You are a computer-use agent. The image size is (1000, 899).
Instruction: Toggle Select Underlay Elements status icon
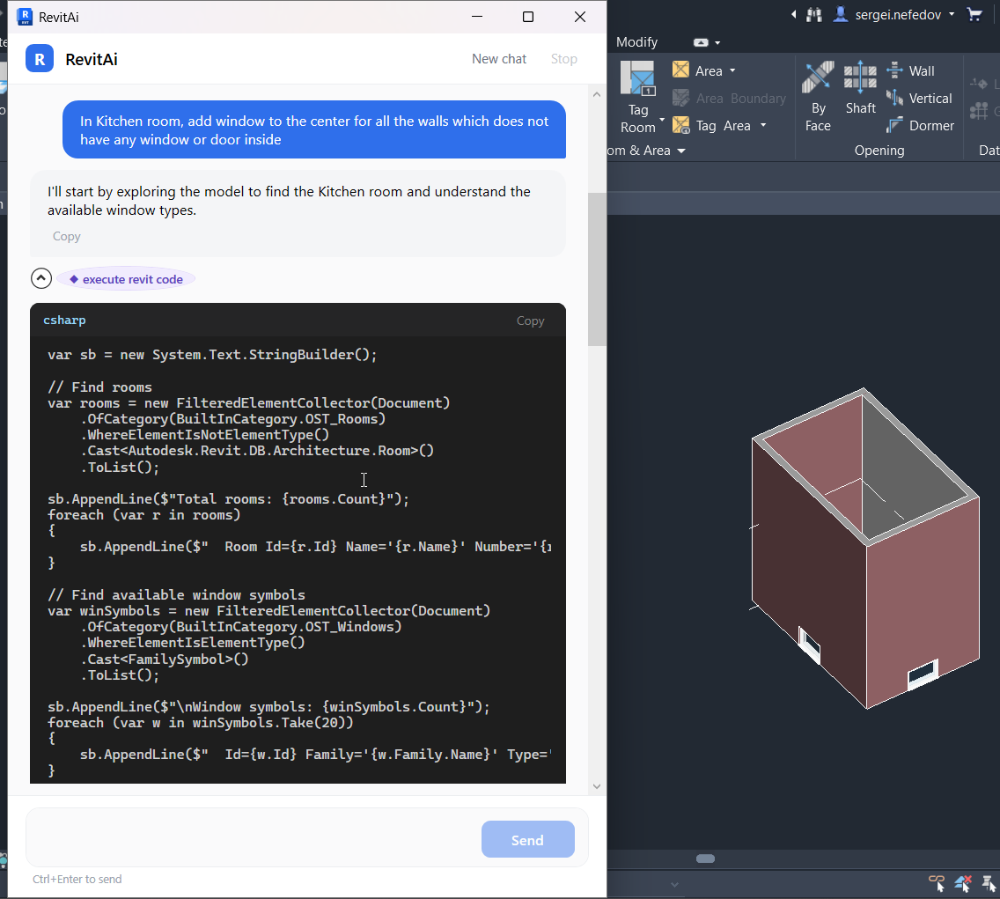point(962,883)
